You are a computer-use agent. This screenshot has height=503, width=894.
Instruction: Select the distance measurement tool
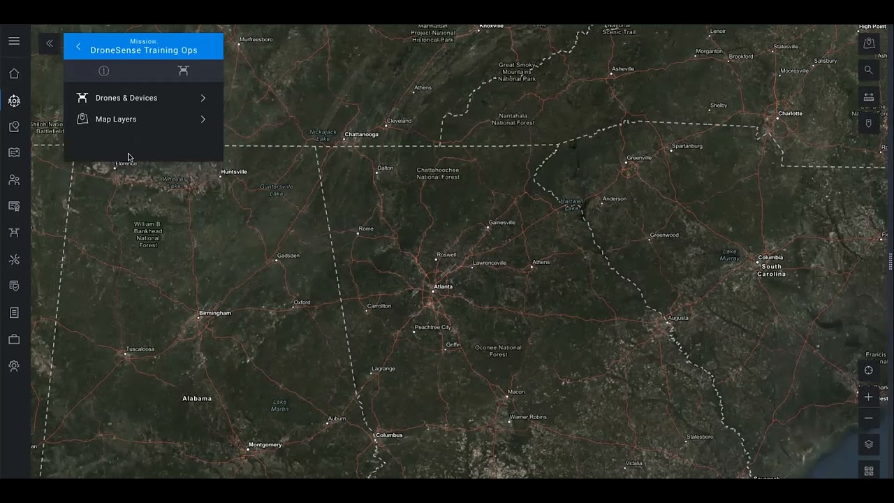[869, 97]
